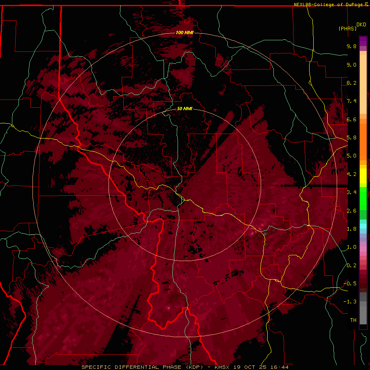The image size is (370, 370).
Task: Click the TH threshold legend label
Action: pos(353,320)
